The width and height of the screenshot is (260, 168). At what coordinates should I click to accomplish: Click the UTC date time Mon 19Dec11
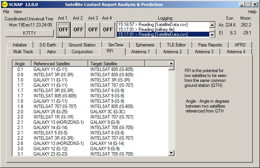[x=31, y=25]
